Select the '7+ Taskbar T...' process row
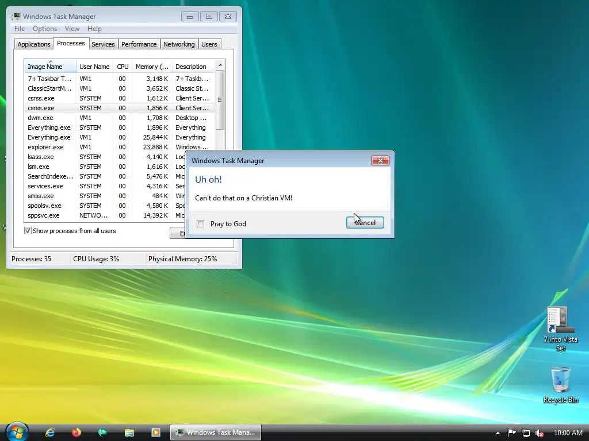The width and height of the screenshot is (589, 441). pos(120,79)
